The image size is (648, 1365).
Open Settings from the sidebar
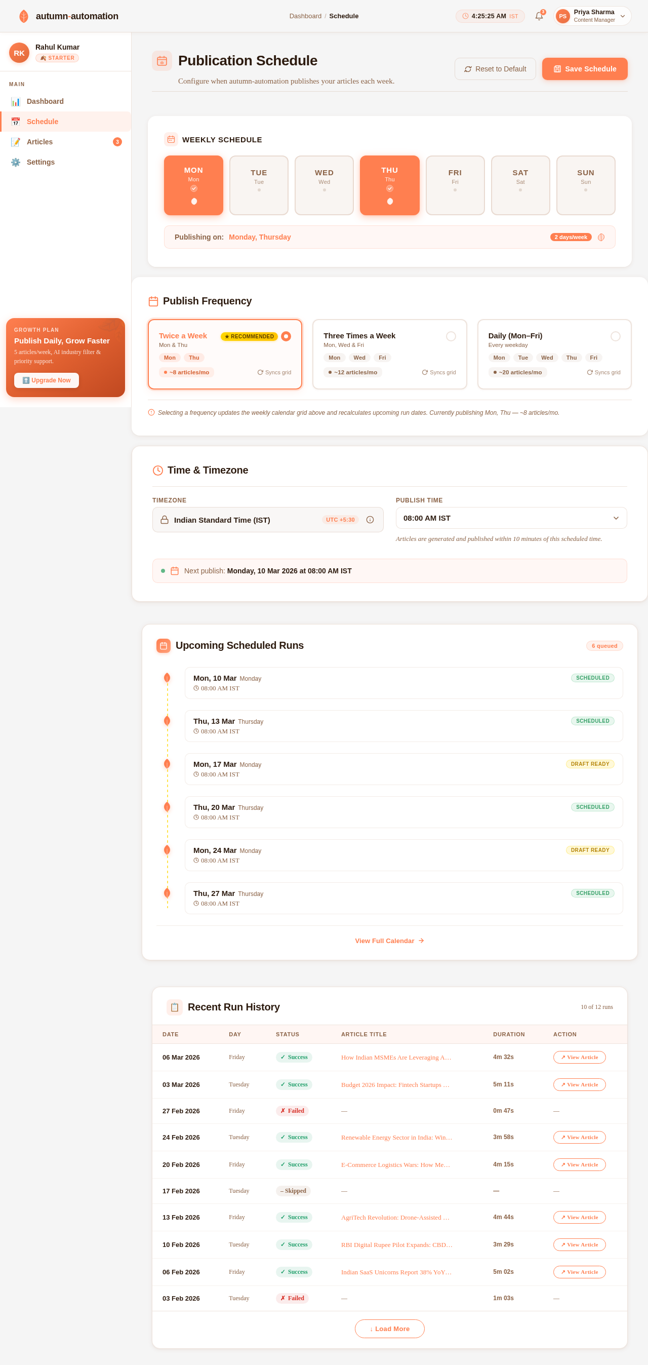[x=66, y=162]
